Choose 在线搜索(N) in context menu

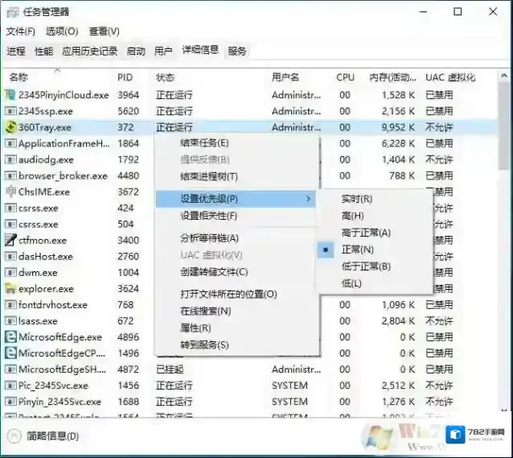206,311
